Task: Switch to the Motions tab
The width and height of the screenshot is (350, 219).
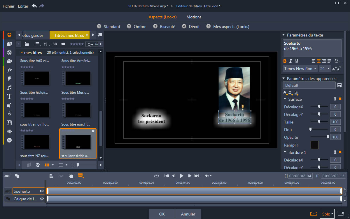Action: pyautogui.click(x=194, y=17)
